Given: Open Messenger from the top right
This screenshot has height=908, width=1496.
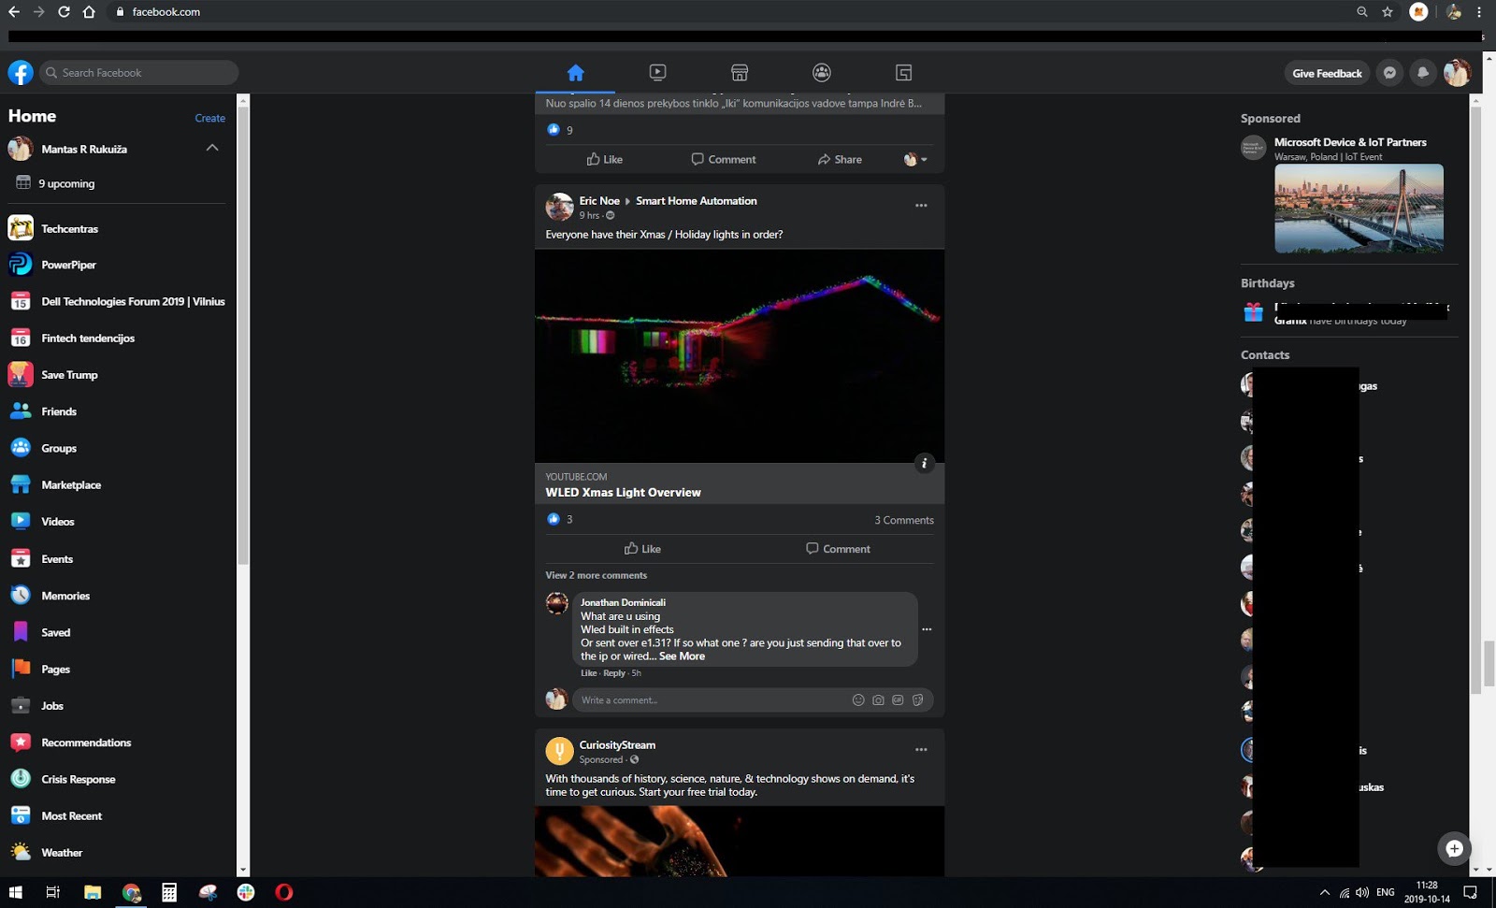Looking at the screenshot, I should (x=1389, y=72).
